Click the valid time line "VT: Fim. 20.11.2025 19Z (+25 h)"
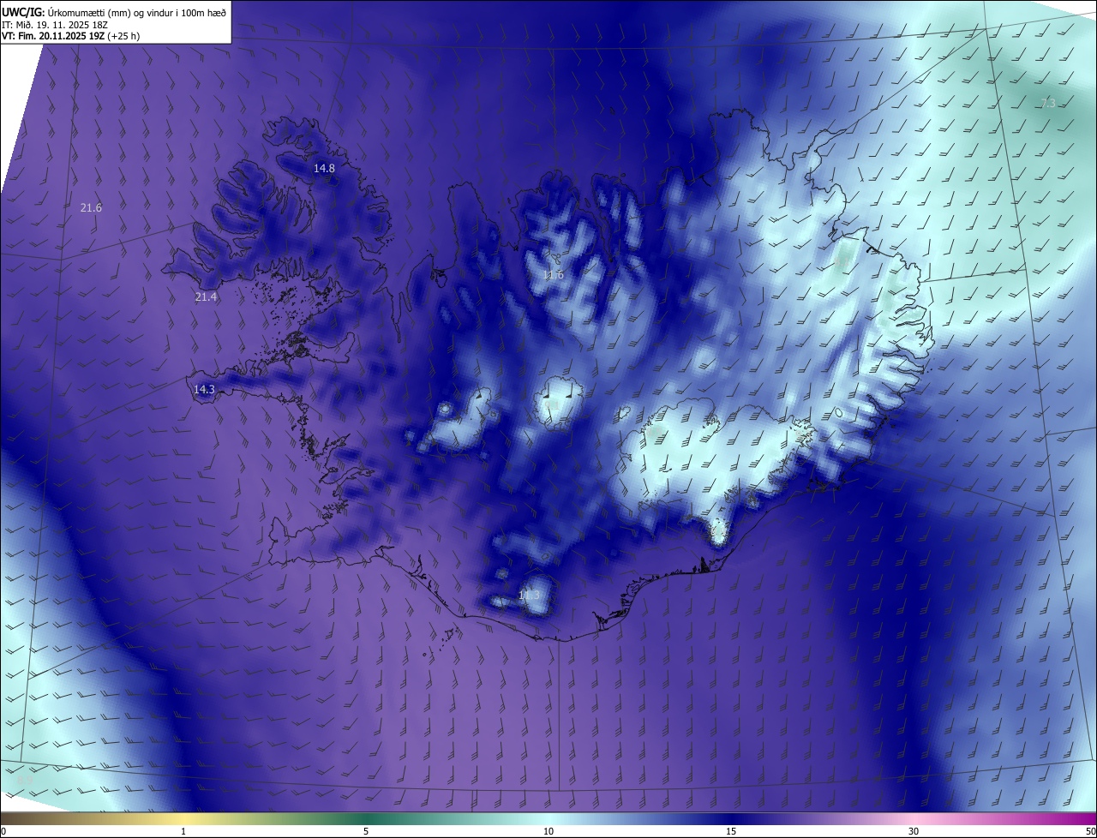 [71, 36]
